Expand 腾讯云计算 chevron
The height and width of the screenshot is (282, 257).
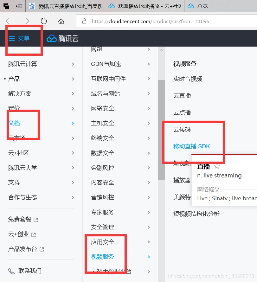(73, 64)
